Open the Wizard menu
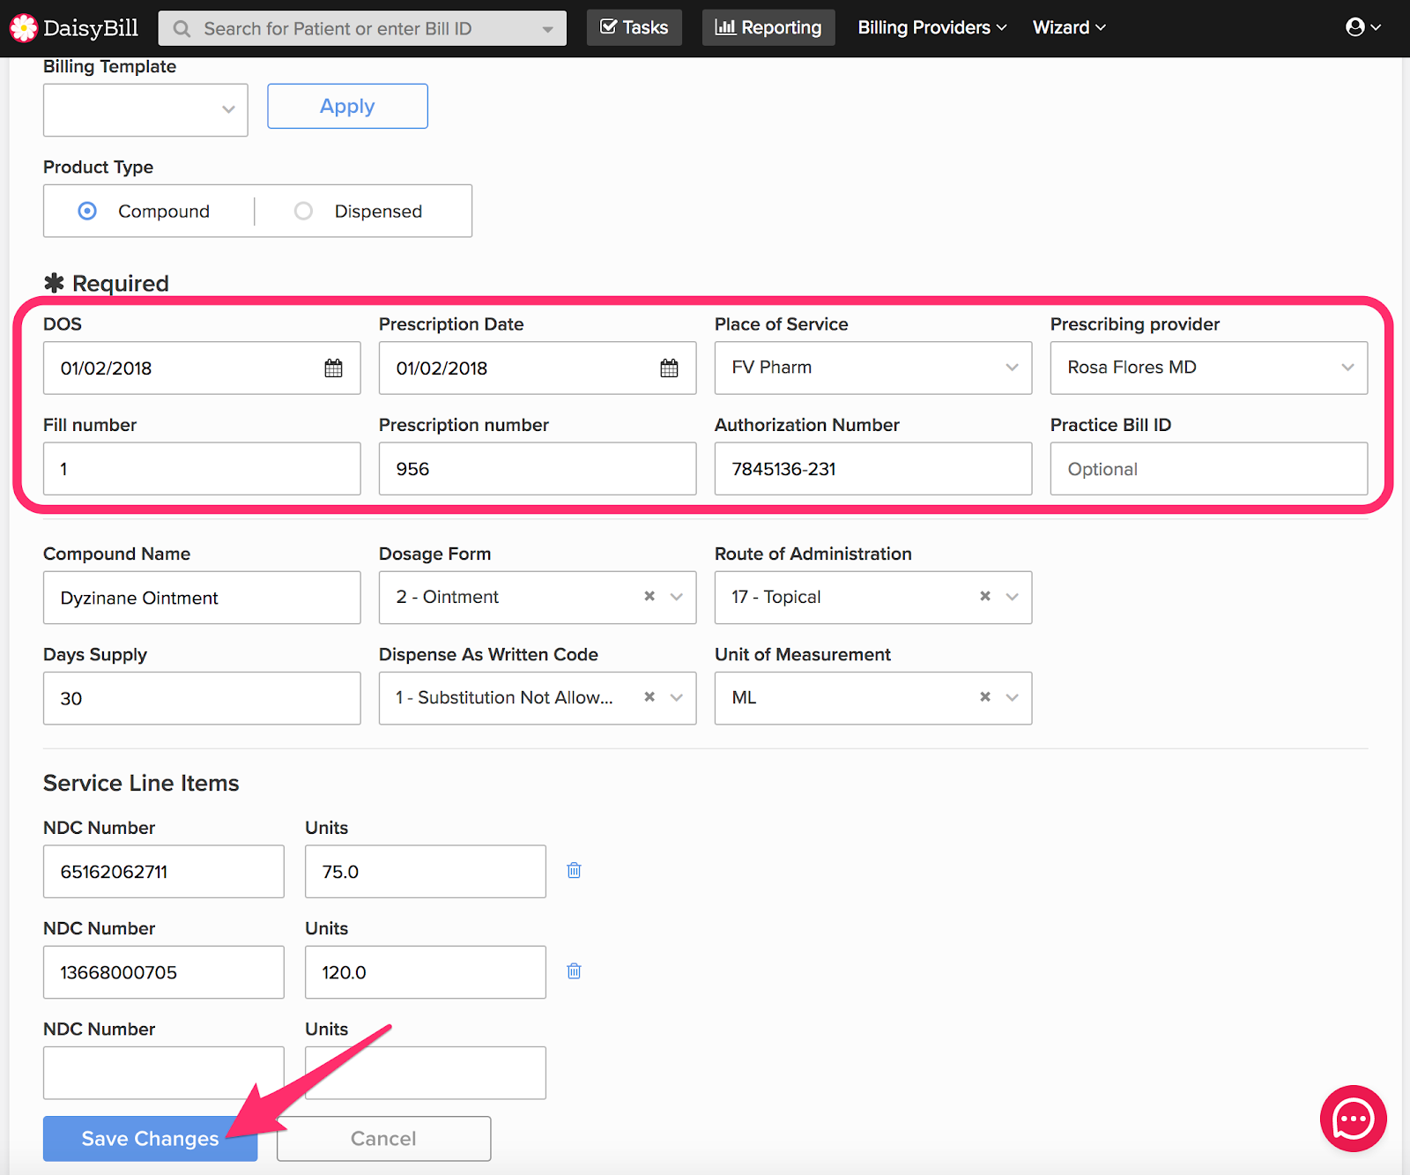 coord(1069,27)
